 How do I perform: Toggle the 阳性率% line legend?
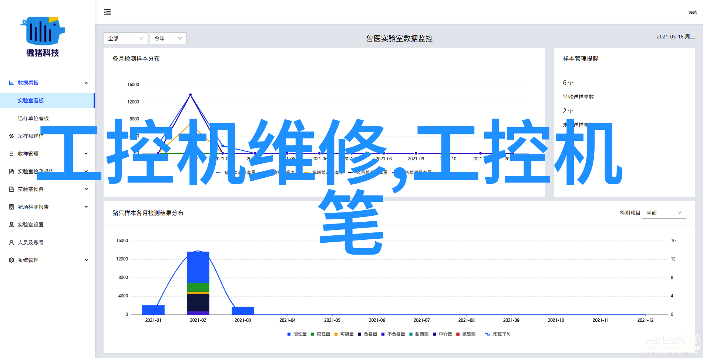coord(497,334)
